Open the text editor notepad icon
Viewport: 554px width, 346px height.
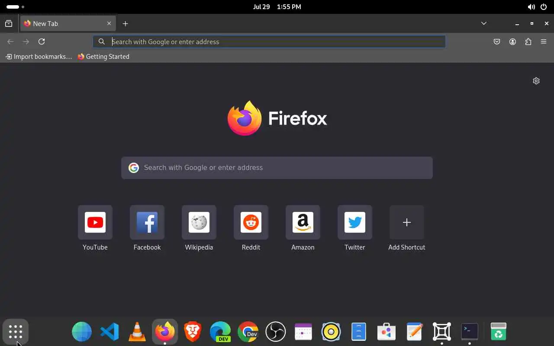(x=414, y=332)
